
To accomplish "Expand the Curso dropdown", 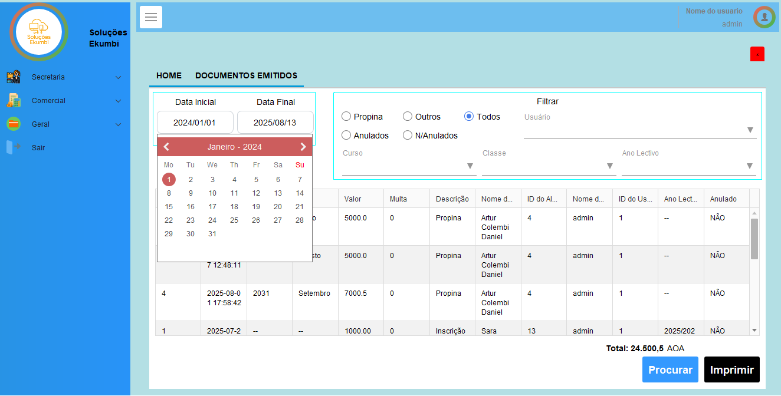I will click(x=409, y=166).
